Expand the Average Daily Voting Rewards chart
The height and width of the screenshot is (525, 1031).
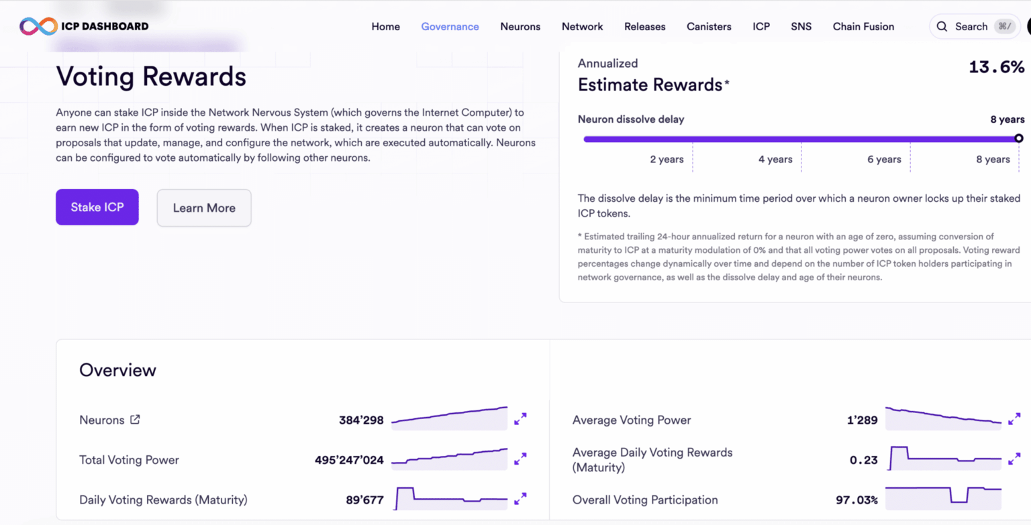click(1014, 459)
